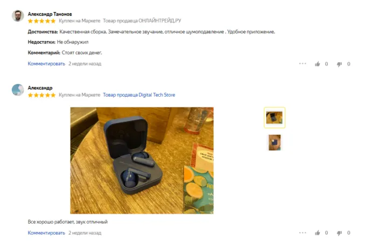Dislike Александр Танонов's review with thumbs down
This screenshot has width=366, height=247.
tap(339, 64)
